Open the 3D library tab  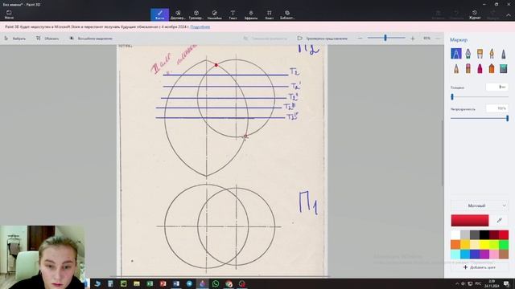[287, 14]
